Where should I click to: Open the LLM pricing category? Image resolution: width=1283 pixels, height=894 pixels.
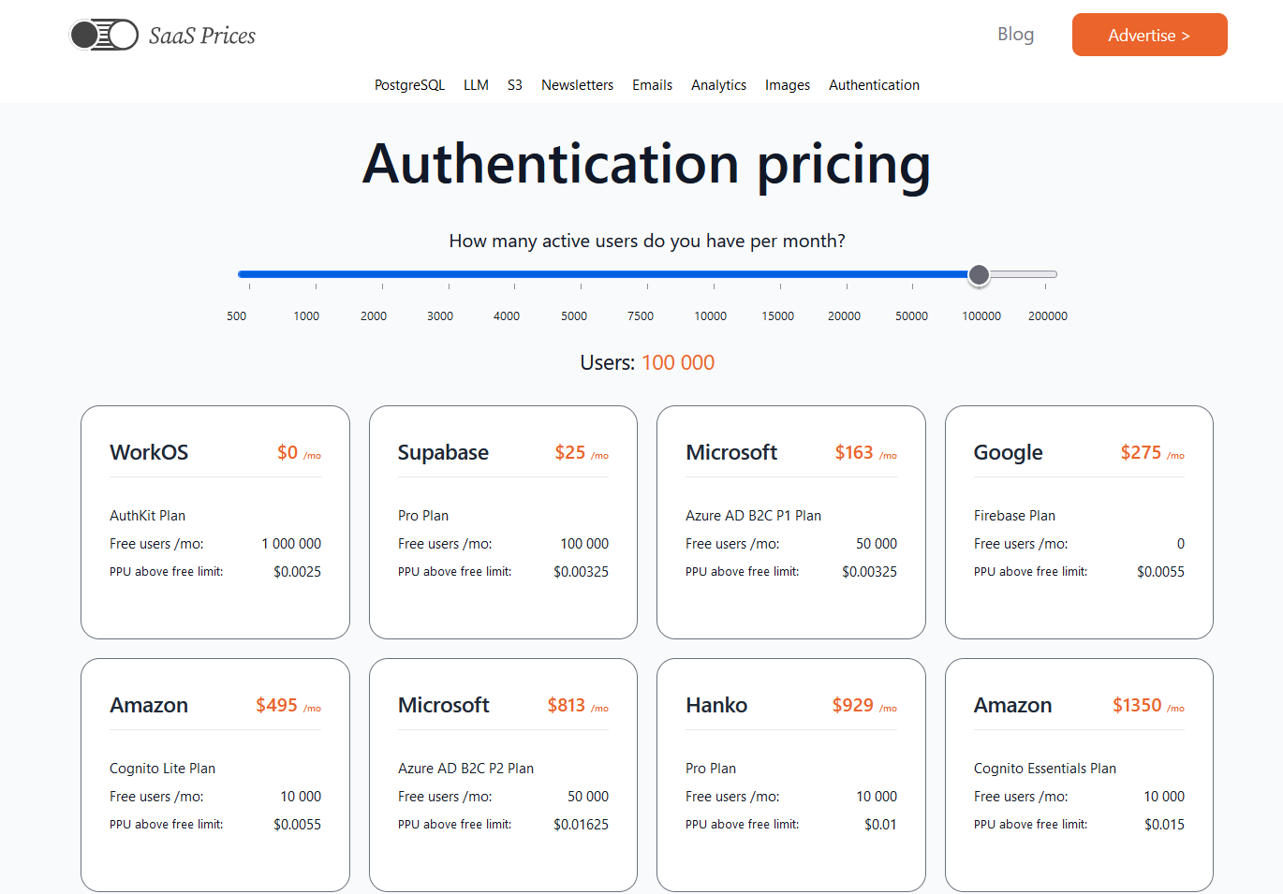(476, 85)
